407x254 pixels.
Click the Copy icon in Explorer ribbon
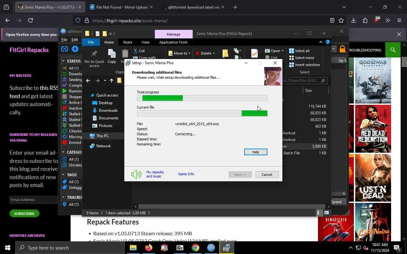pyautogui.click(x=112, y=57)
